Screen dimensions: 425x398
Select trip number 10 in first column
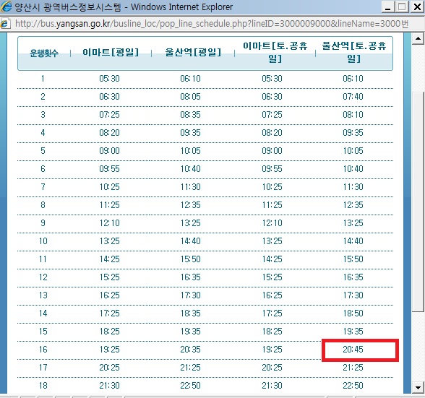pyautogui.click(x=43, y=241)
